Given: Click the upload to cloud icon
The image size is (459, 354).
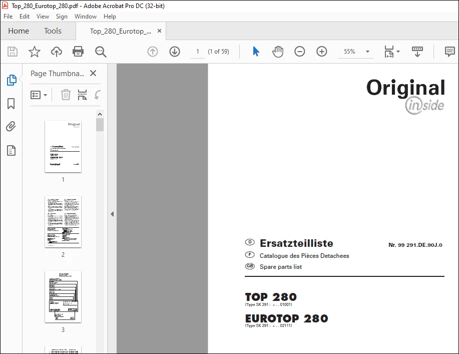Looking at the screenshot, I should click(57, 52).
